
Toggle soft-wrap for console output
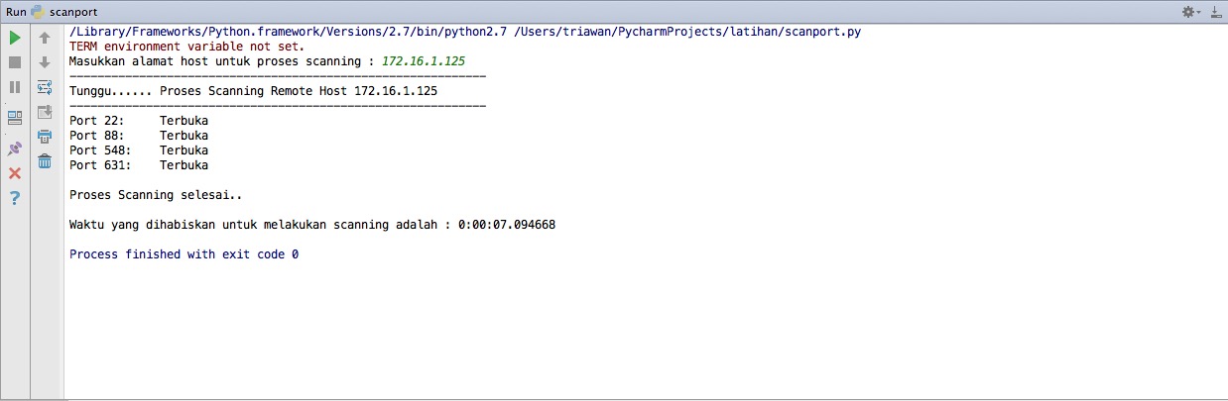coord(45,87)
